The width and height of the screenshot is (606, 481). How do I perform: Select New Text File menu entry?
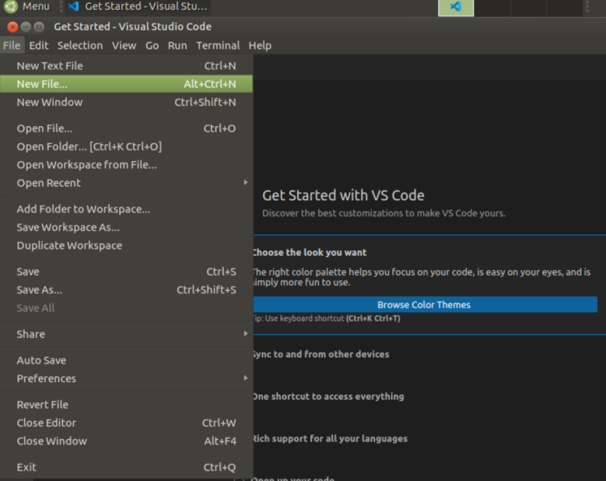[50, 66]
